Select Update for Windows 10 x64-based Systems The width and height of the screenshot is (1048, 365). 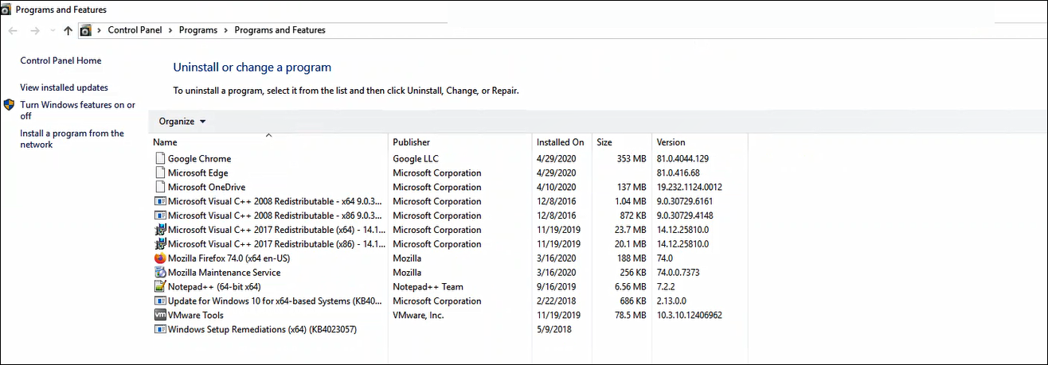coord(276,301)
